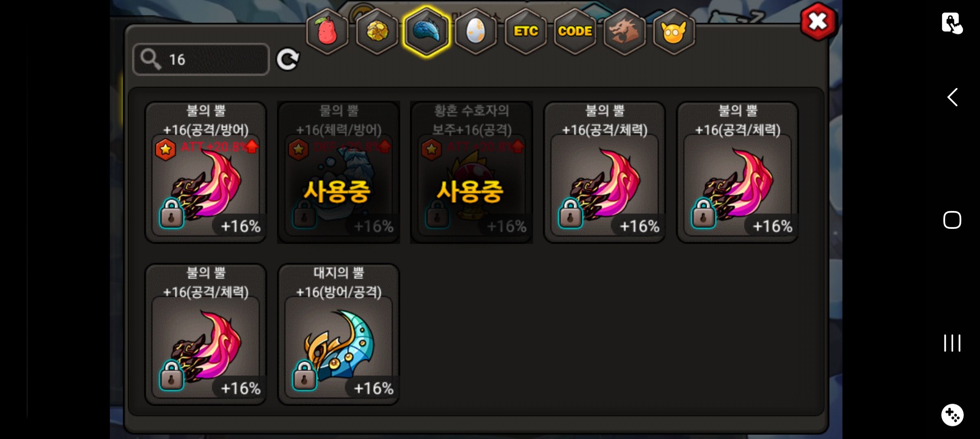Click the search field containing 16
Screen dimensions: 980x439
pyautogui.click(x=201, y=59)
